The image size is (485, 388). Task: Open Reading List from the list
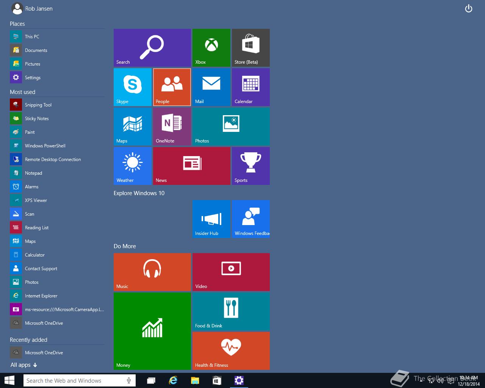coord(57,228)
